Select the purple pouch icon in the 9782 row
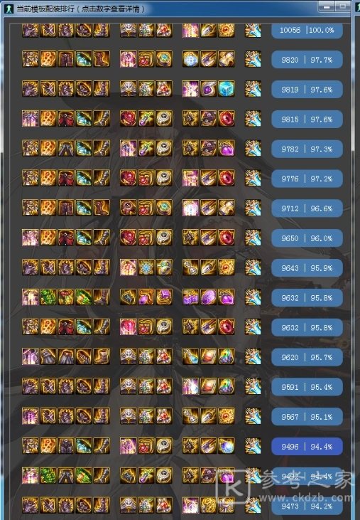The image size is (360, 520). click(x=227, y=148)
